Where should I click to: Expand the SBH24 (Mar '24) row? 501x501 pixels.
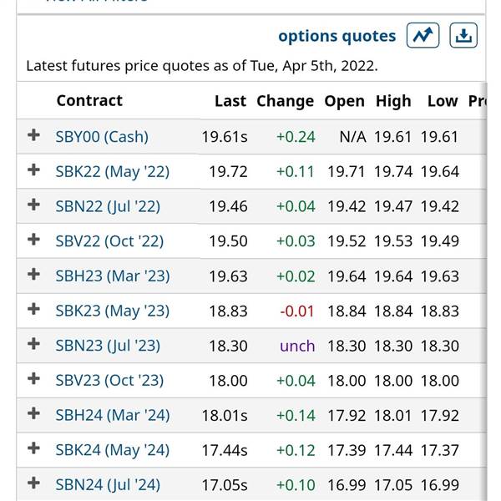coord(33,414)
